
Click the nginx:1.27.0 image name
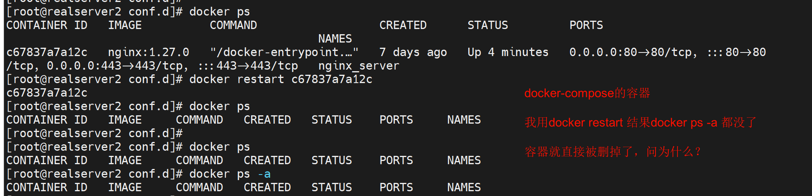pyautogui.click(x=148, y=52)
